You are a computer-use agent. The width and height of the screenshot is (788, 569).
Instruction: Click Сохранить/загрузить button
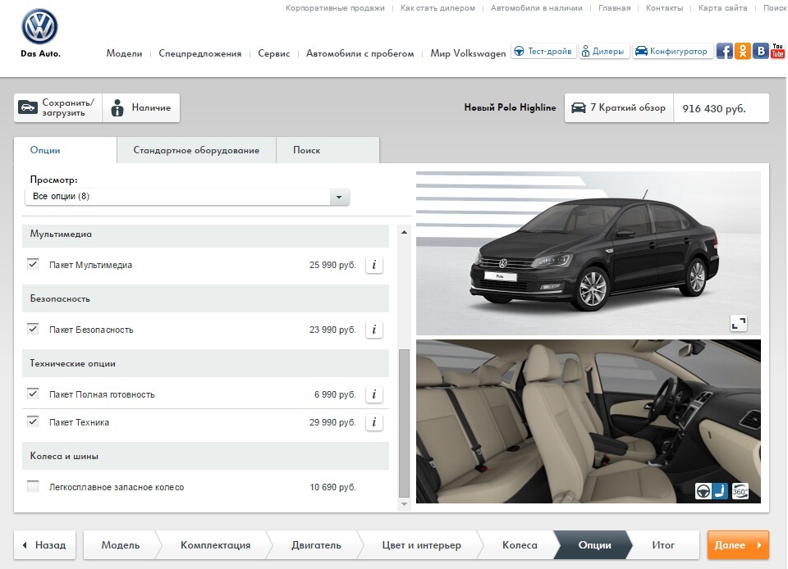pos(57,108)
